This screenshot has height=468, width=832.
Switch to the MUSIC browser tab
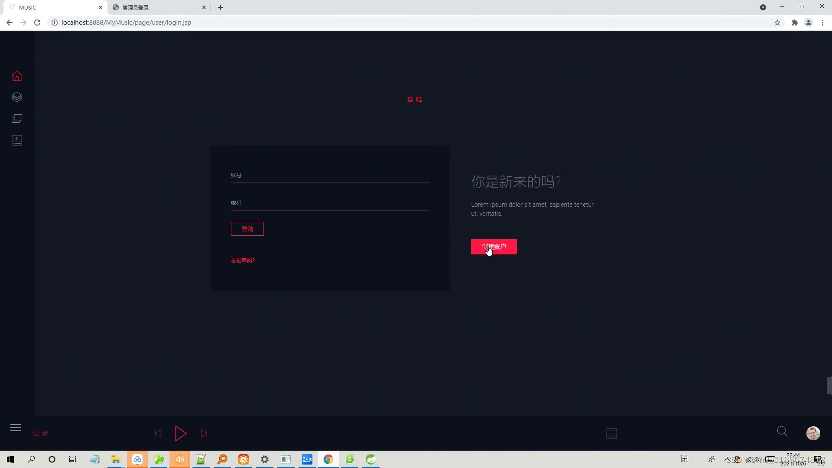coord(54,7)
